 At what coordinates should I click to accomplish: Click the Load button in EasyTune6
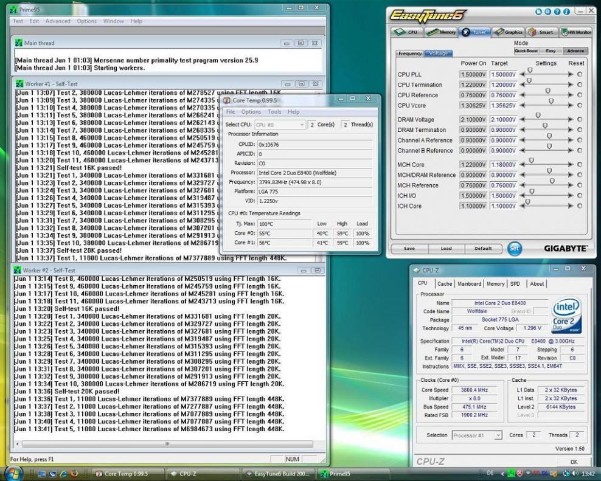(446, 248)
